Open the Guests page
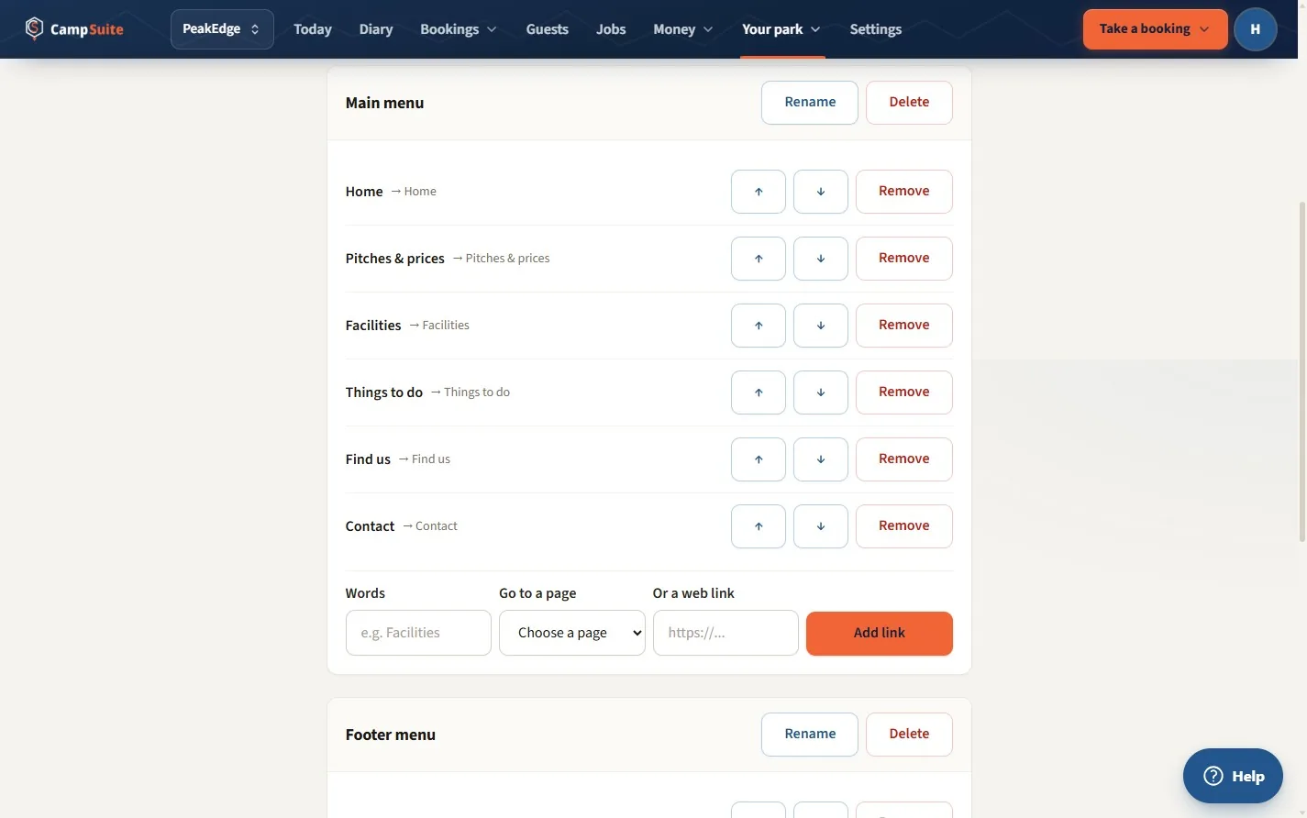 (x=548, y=29)
